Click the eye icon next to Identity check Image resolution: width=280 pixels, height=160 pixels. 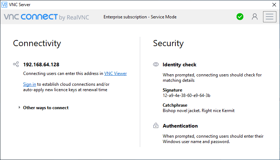click(x=156, y=65)
